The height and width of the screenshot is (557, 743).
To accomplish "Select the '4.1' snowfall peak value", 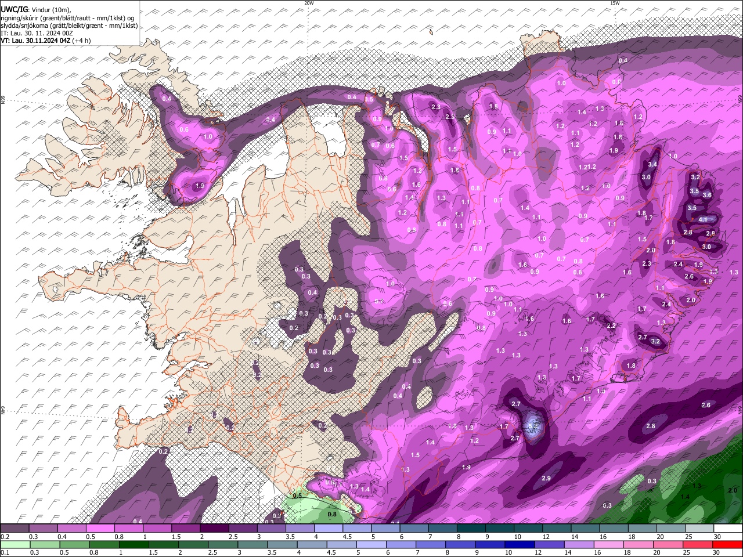I will click(703, 220).
